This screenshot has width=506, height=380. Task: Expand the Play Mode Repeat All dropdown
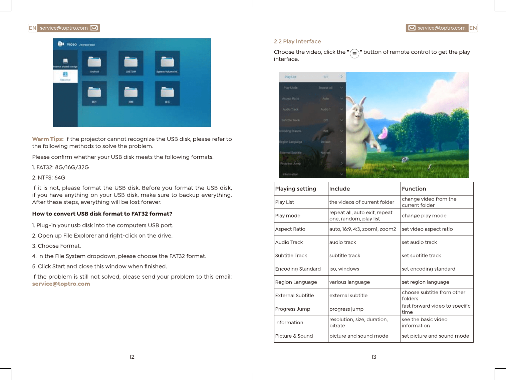coord(341,88)
